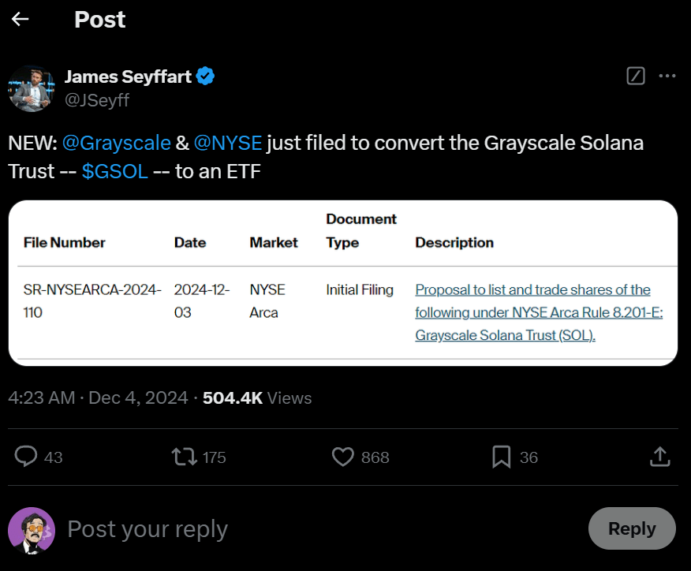Open James Seyffart's profile picture
Screen dimensions: 691x571
[31, 88]
